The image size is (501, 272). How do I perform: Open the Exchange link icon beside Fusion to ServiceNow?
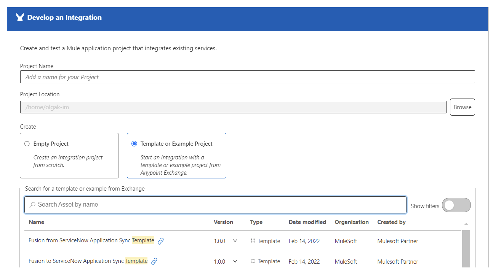coord(154,261)
